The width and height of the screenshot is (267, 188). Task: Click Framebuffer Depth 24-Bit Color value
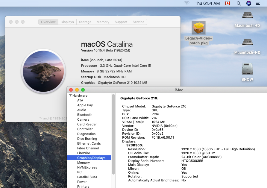pos(201,157)
